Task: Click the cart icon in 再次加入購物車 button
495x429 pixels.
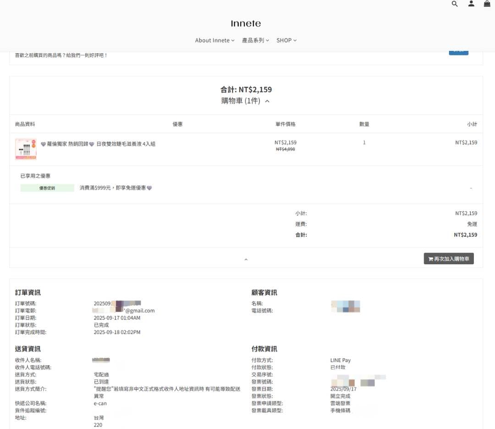Action: 430,259
